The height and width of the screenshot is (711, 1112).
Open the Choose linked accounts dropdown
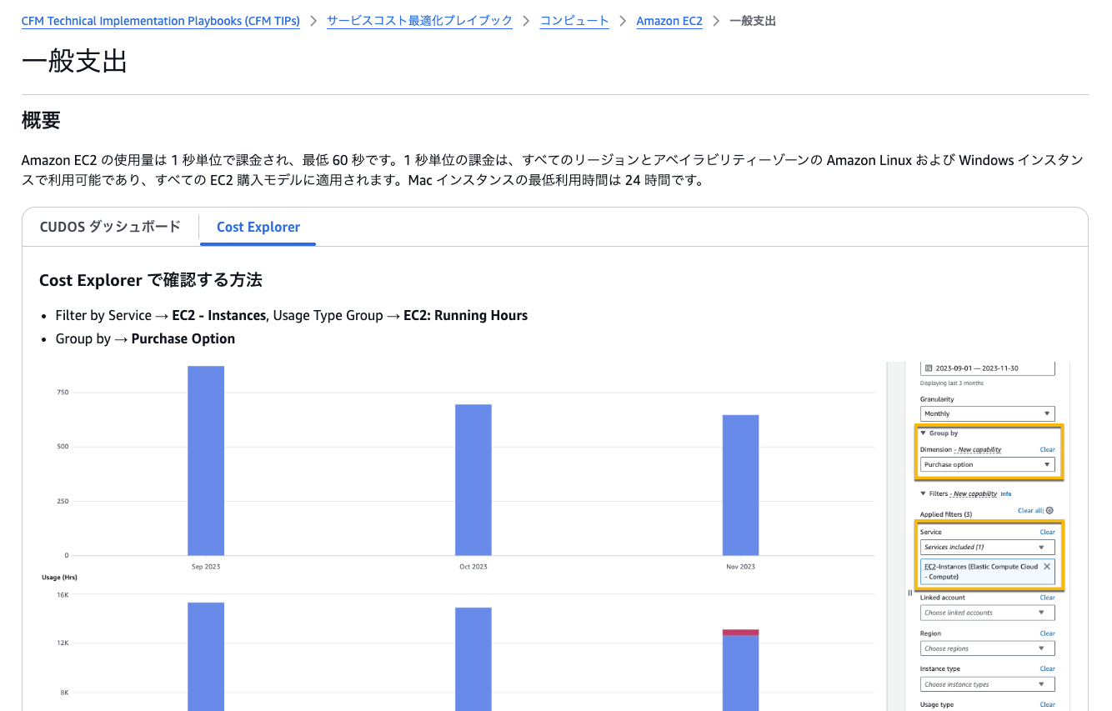point(988,613)
